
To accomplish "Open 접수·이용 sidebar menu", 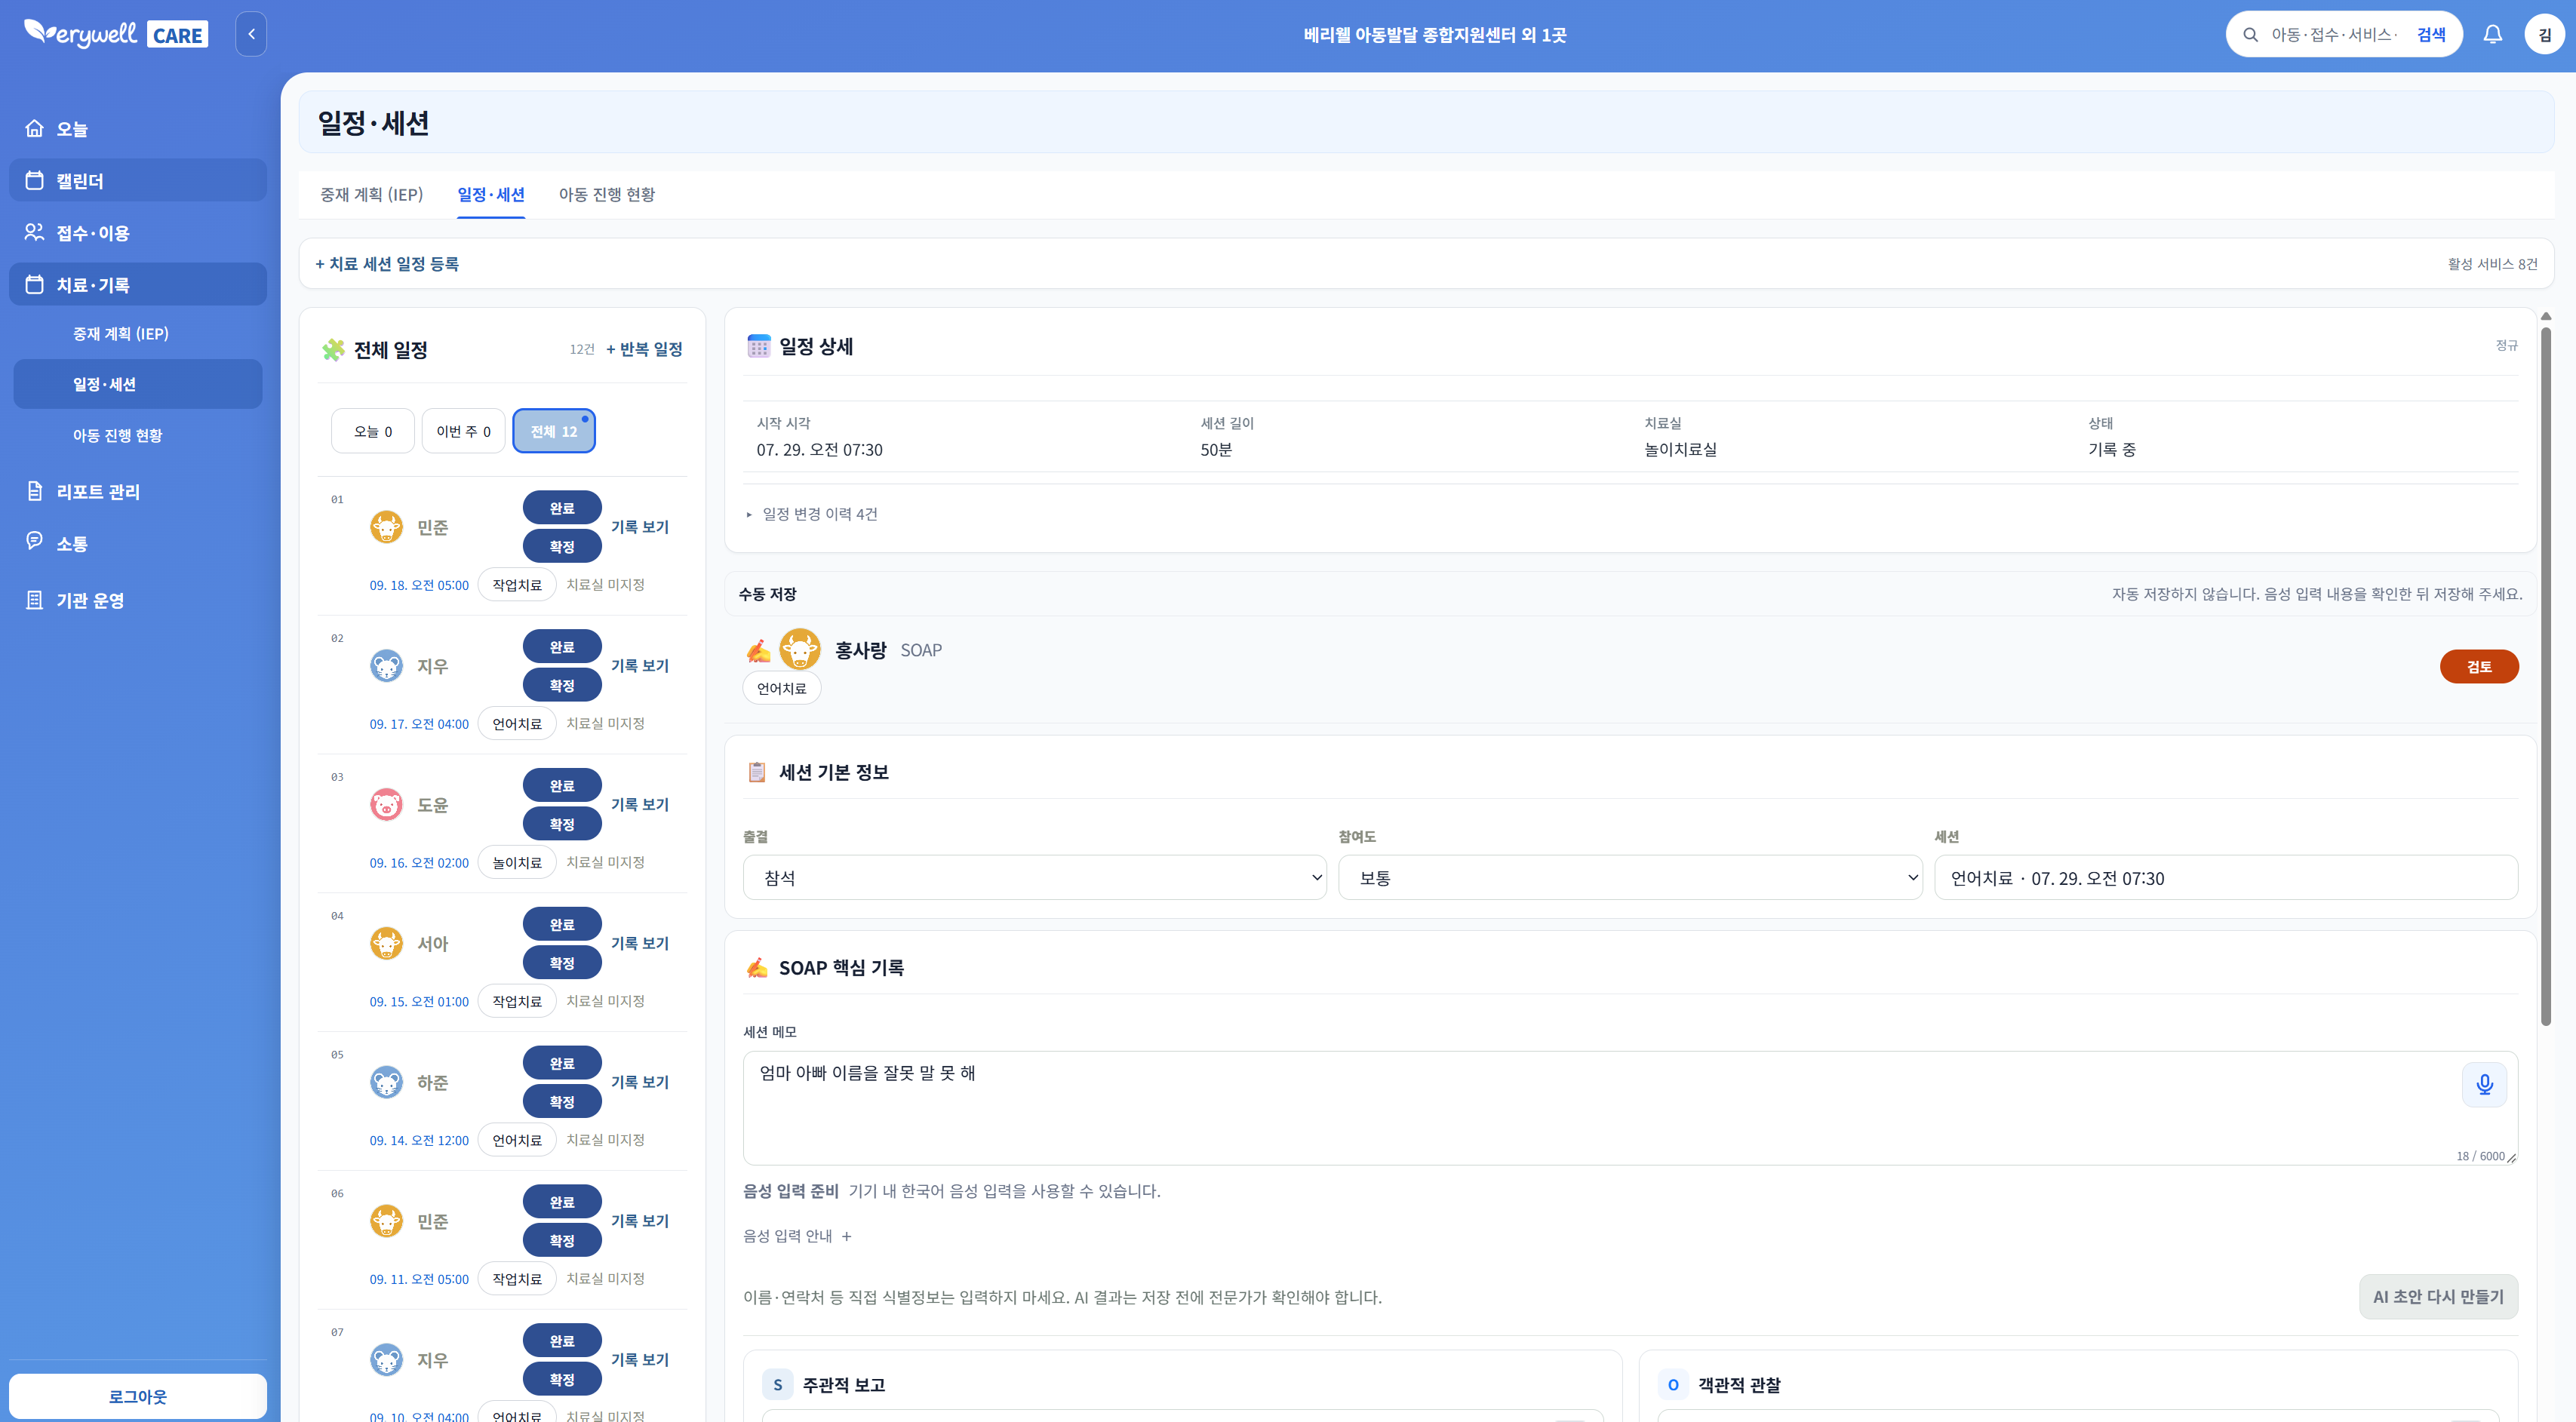I will [x=138, y=233].
